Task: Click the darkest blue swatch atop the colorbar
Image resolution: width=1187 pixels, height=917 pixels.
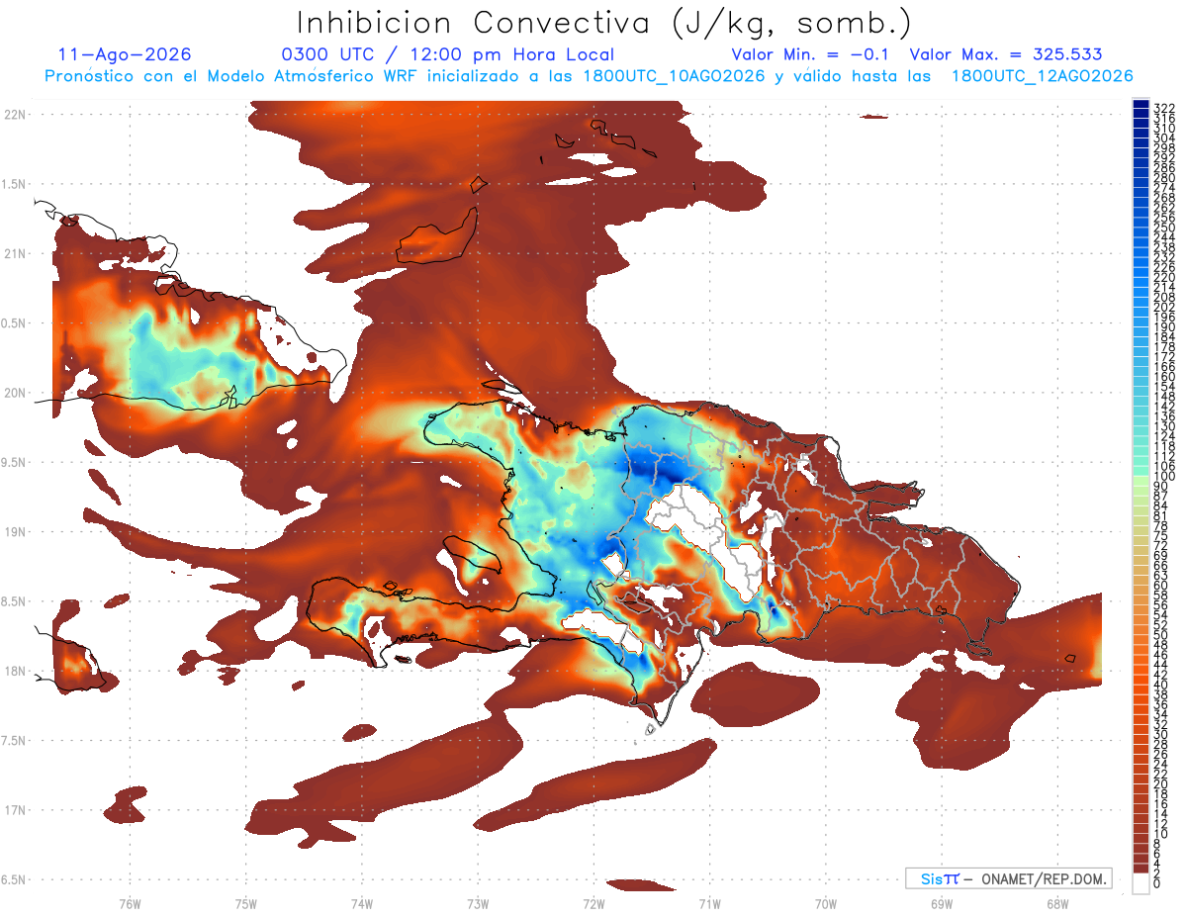Action: (1141, 103)
